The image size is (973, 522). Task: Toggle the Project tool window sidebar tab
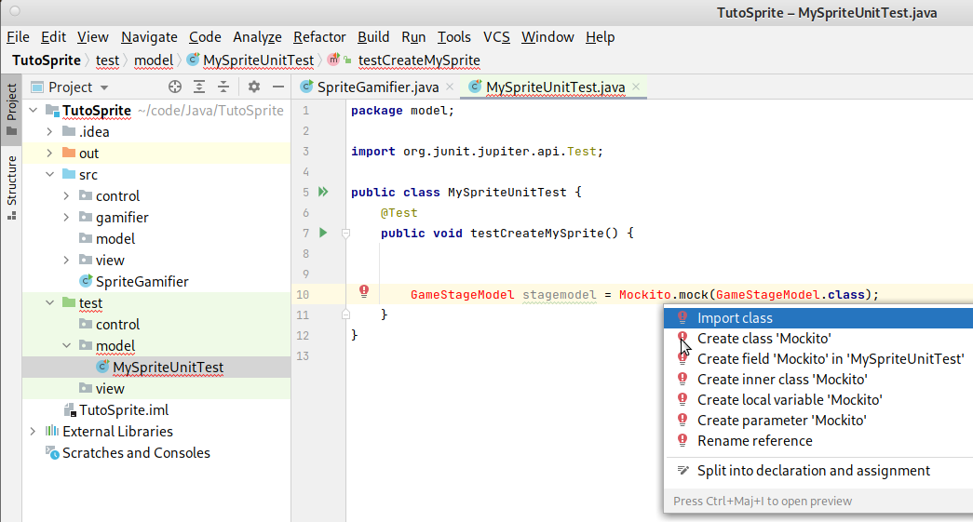11,109
